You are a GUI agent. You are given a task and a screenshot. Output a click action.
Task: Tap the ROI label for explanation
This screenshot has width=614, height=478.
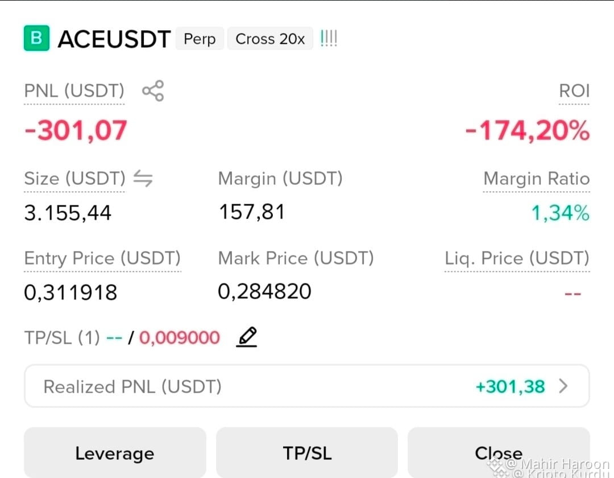574,91
